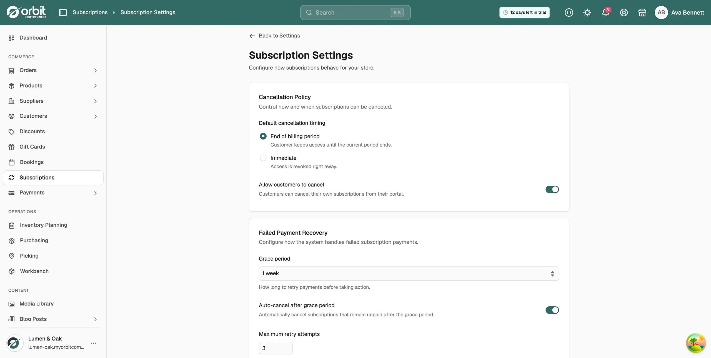The width and height of the screenshot is (711, 358).
Task: Open Workbench in sidebar
Action: (53, 271)
